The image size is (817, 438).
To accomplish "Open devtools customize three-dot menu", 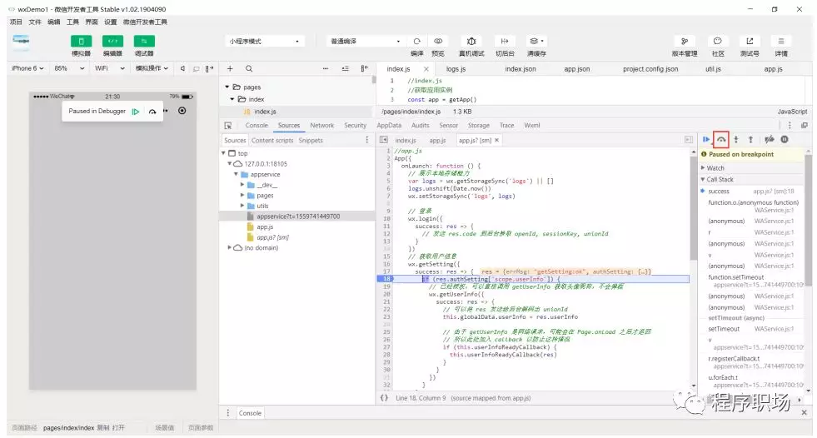I will (x=790, y=126).
